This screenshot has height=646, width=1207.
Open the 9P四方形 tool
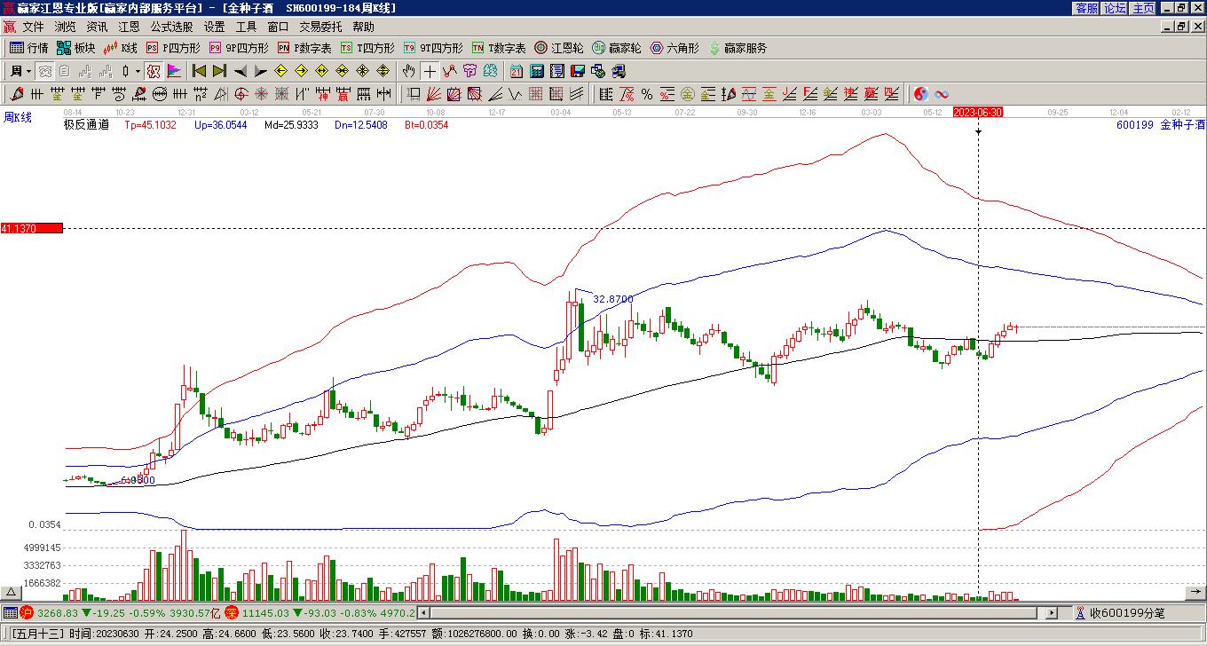(x=239, y=48)
